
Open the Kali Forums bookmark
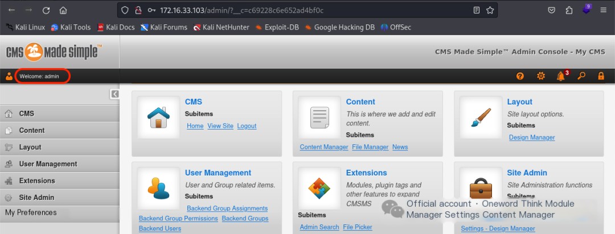point(164,27)
